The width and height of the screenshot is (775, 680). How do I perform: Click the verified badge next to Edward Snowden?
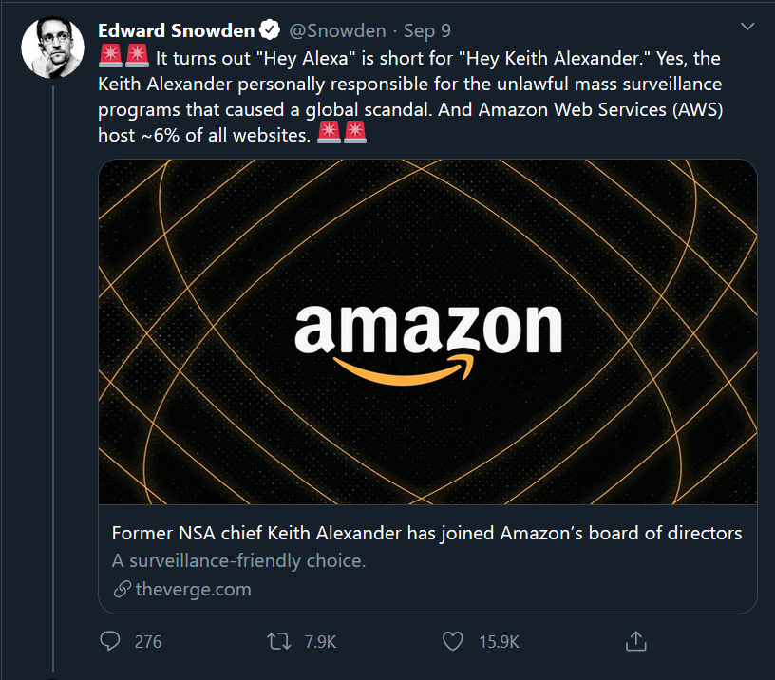(270, 30)
